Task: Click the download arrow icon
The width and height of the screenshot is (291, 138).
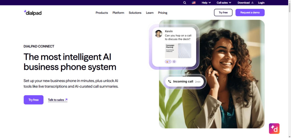Action: tap(252, 3)
